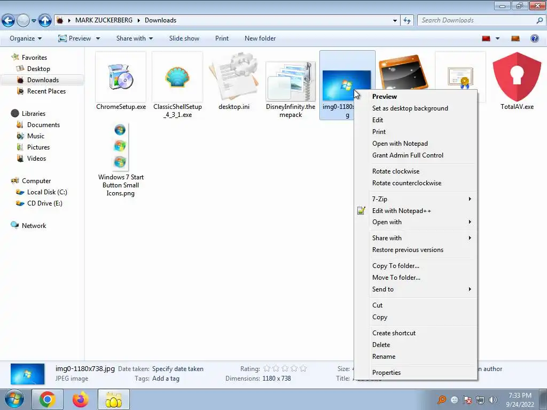Click the volume speaker tray icon

pyautogui.click(x=493, y=400)
